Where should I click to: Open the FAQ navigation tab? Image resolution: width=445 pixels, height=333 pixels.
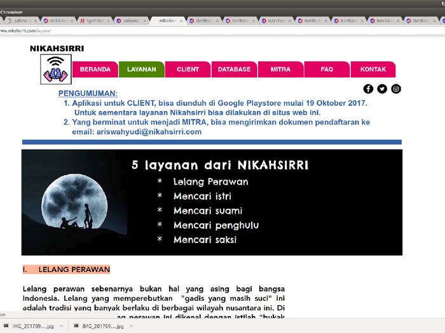327,69
